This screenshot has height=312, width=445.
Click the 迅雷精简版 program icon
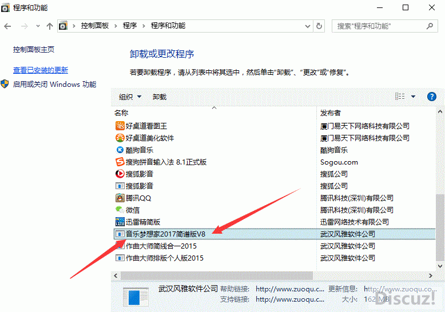pos(120,222)
